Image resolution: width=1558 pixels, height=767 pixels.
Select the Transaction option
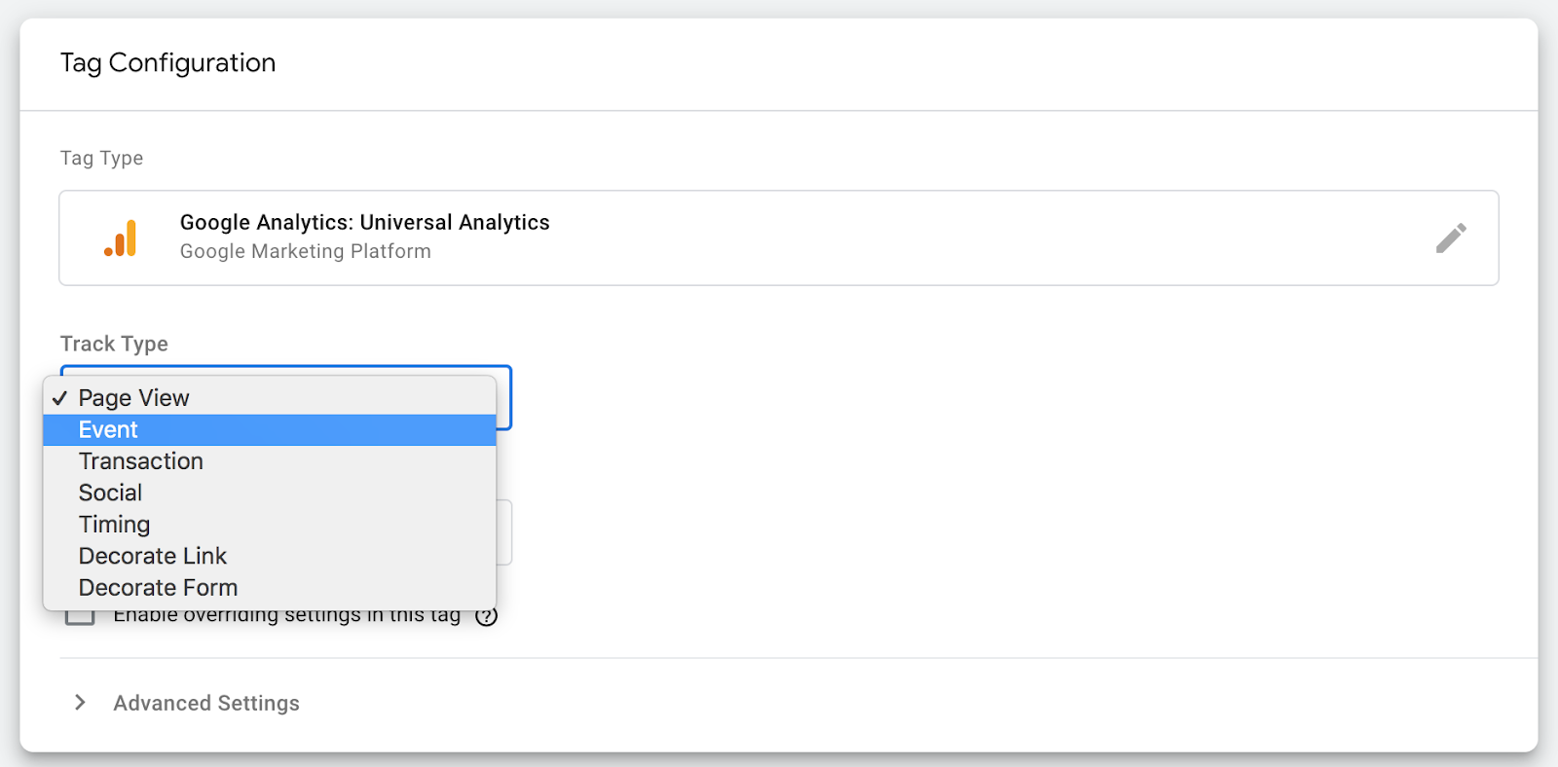141,461
